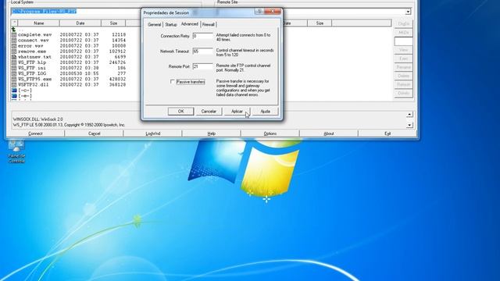Screen dimensions: 500x281
Task: Select the [-e-] drive icon
Action: [x=14, y=95]
